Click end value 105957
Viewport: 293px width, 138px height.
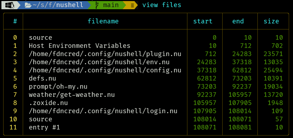[x=240, y=95]
